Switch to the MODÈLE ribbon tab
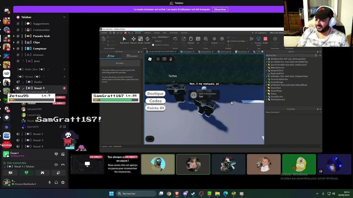The image size is (353, 198). click(x=148, y=33)
